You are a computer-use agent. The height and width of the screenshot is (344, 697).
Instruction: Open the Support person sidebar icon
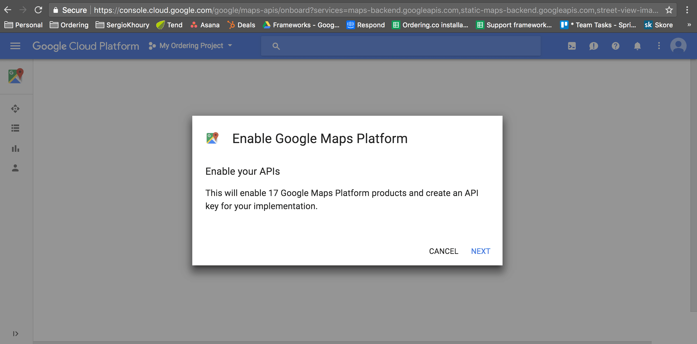coord(15,168)
